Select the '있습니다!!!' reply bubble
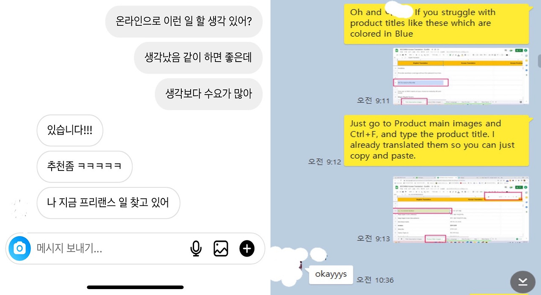This screenshot has height=295, width=541. (70, 130)
